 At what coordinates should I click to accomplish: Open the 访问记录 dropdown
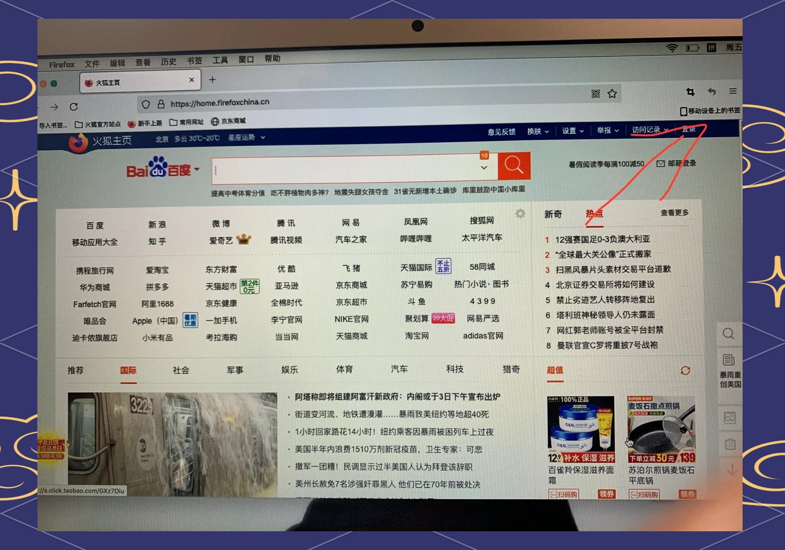pyautogui.click(x=650, y=130)
